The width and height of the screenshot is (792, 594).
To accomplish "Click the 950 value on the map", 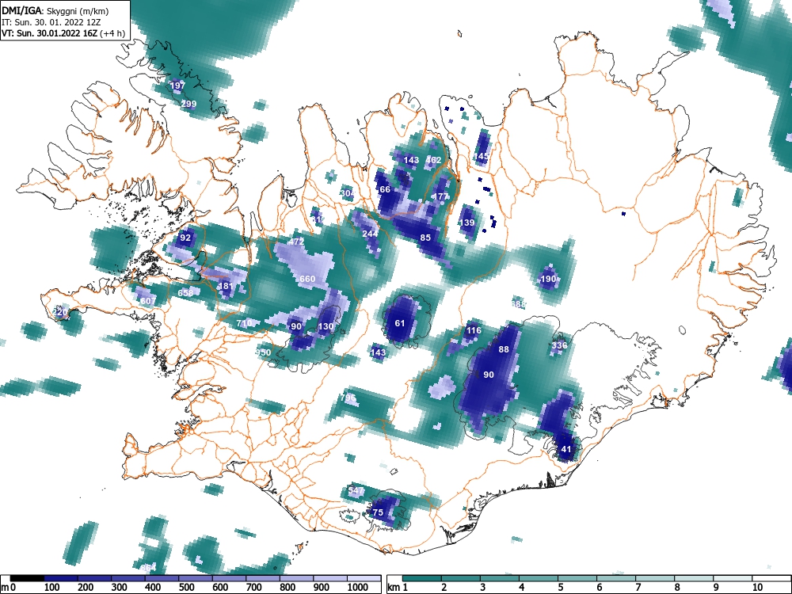I will [x=263, y=352].
